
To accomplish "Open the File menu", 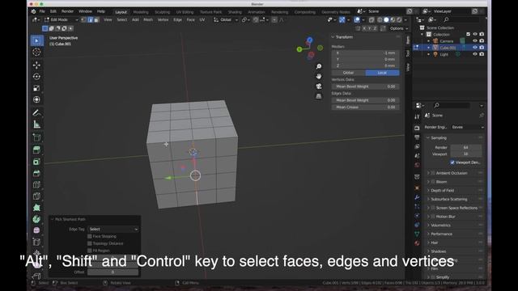I will tap(42, 11).
